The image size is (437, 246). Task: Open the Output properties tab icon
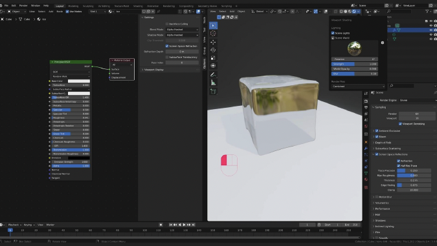pos(366,107)
